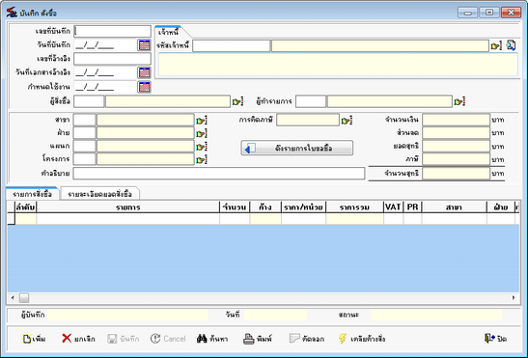Viewport: 528px width, 358px height.
Task: Click the จำนวนเงิน amount field
Action: [x=457, y=120]
